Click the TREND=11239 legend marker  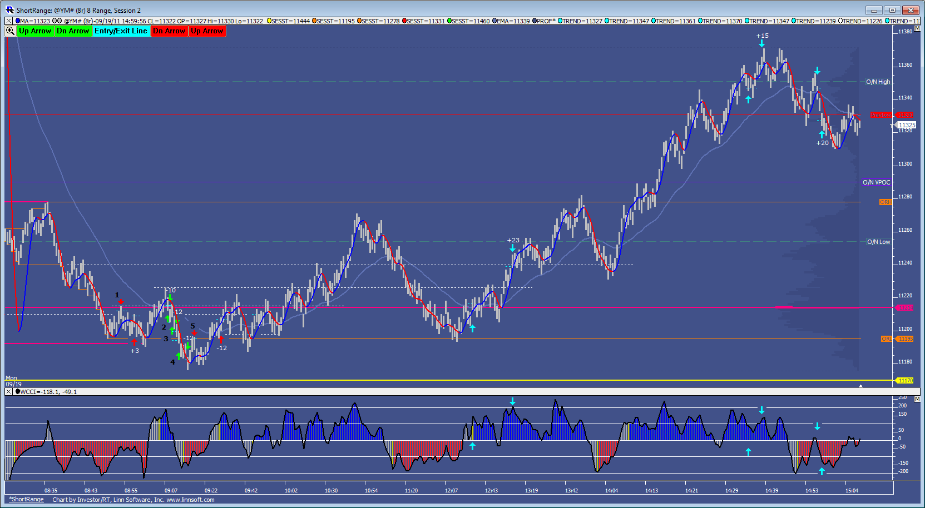point(794,21)
